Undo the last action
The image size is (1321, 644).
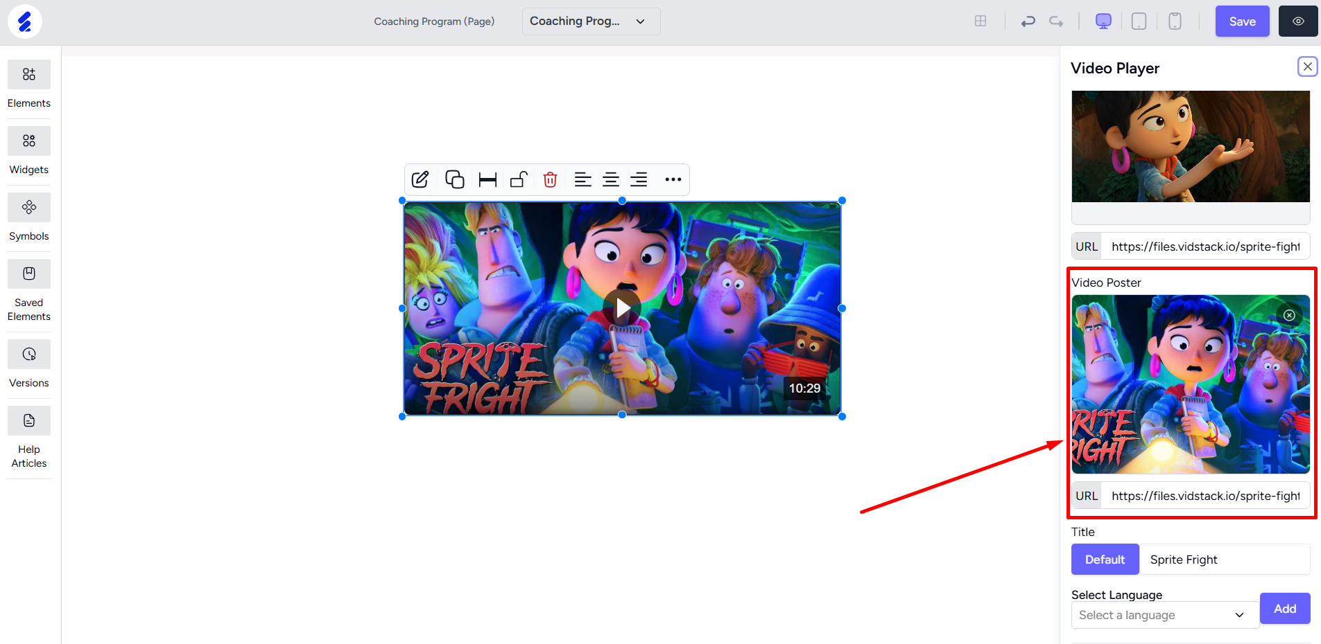pyautogui.click(x=1028, y=21)
